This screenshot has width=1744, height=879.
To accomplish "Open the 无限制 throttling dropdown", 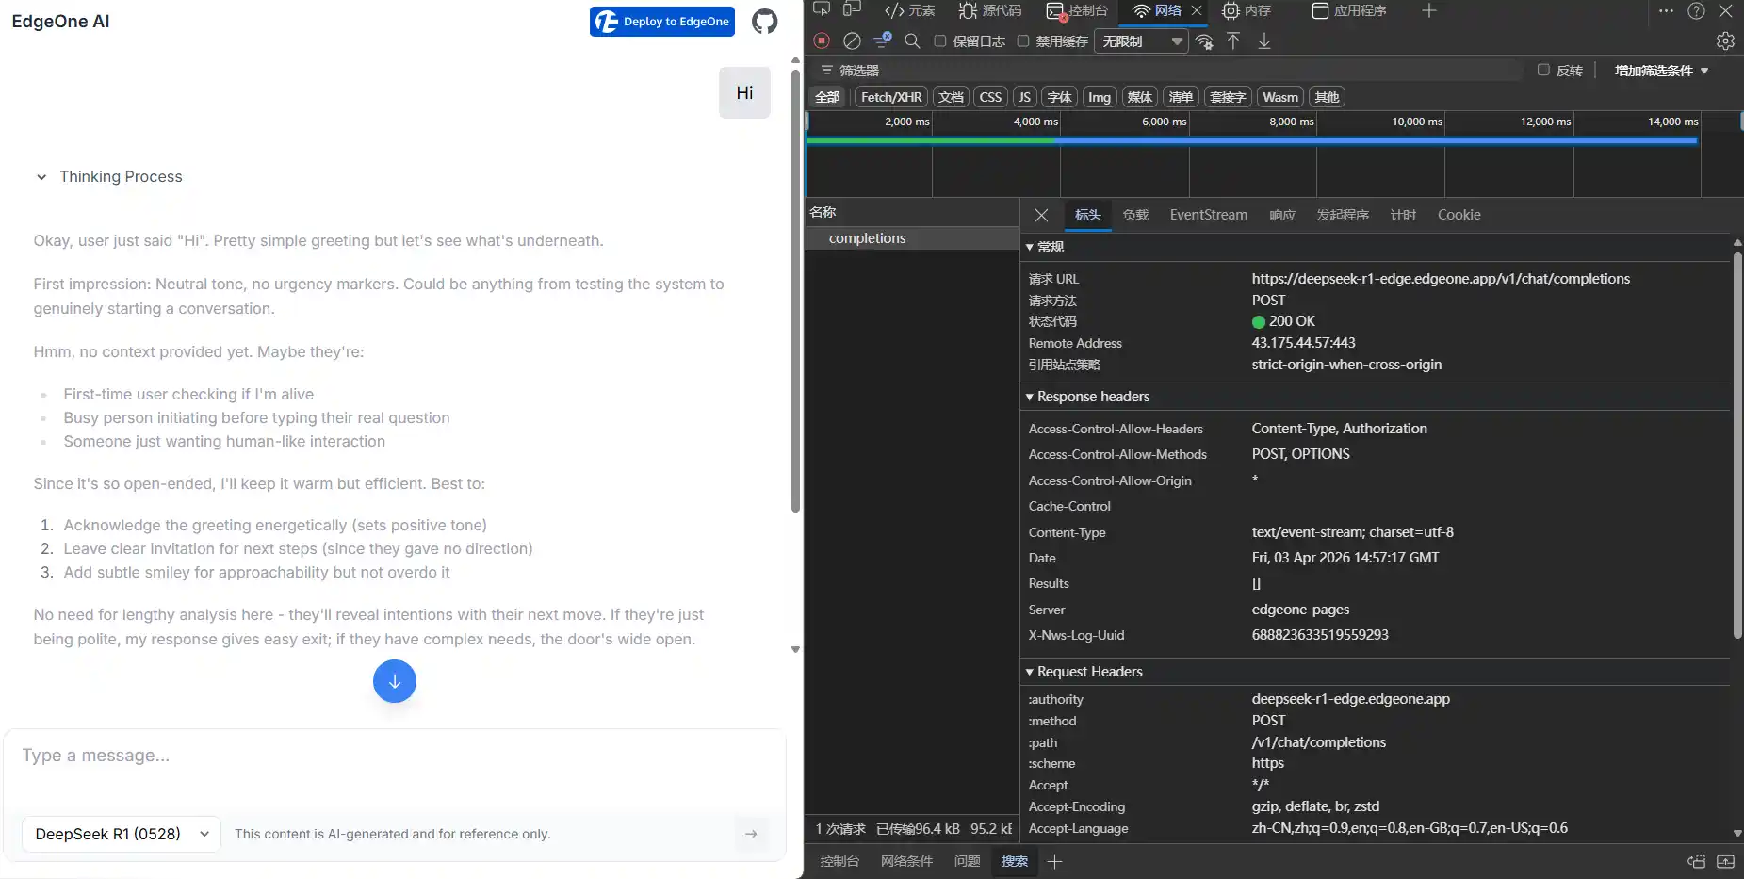I will pos(1141,41).
